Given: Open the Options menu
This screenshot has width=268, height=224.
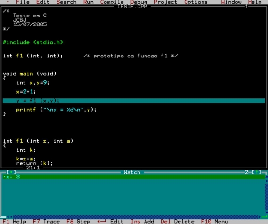Looking at the screenshot, I should pyautogui.click(x=196, y=2).
